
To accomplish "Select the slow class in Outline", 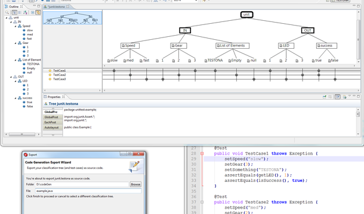I will (x=30, y=30).
